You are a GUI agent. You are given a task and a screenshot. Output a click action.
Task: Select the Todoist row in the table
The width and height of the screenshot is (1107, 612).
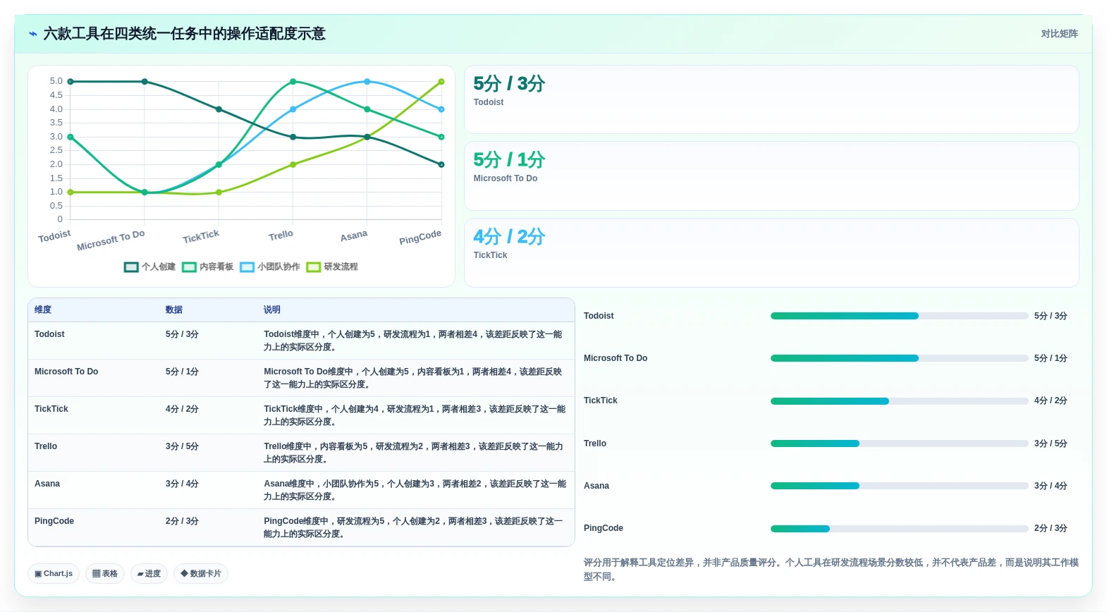pyautogui.click(x=301, y=341)
